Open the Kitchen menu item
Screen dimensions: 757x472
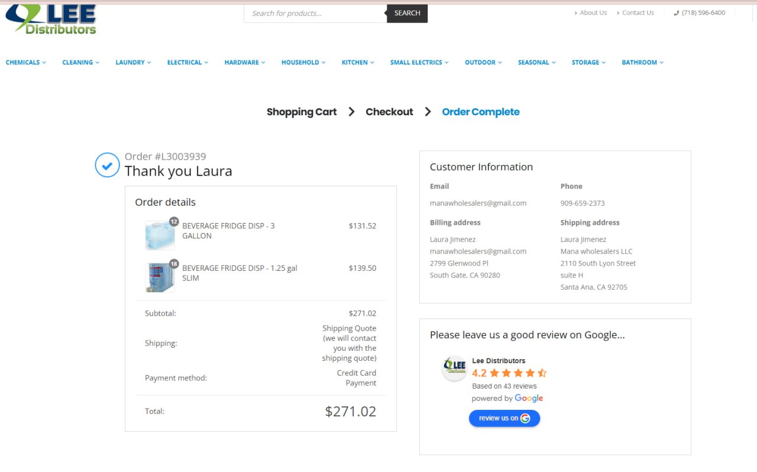[358, 62]
